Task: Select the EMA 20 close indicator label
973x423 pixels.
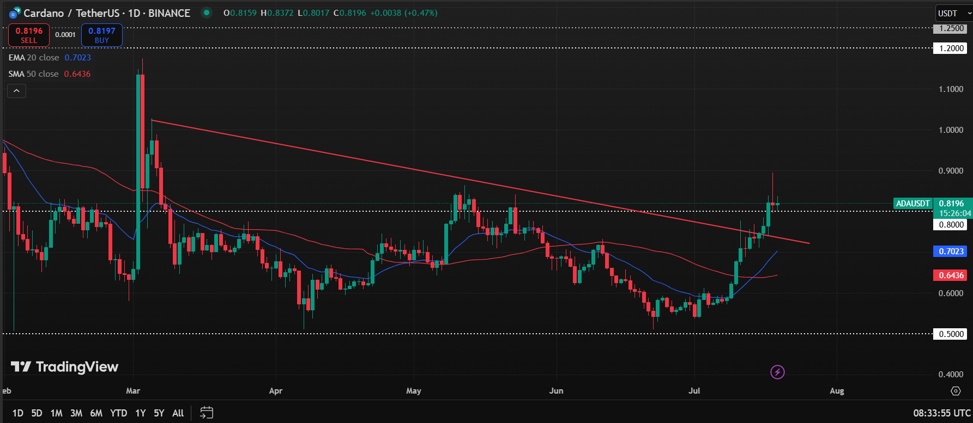Action: click(34, 58)
